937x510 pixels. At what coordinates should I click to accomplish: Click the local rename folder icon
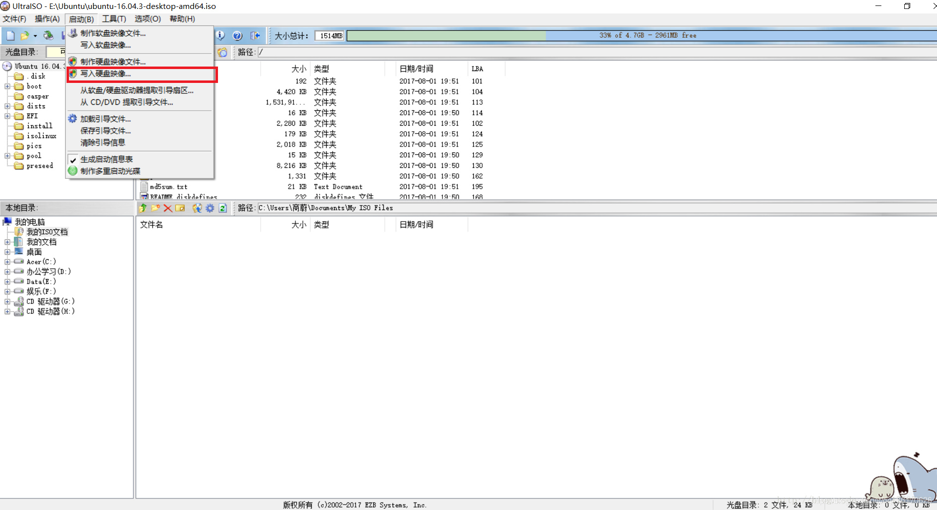click(180, 208)
